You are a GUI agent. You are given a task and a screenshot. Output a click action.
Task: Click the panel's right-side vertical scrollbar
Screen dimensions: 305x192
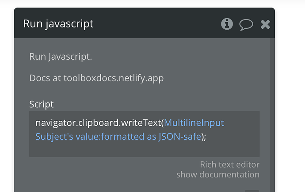[272, 111]
